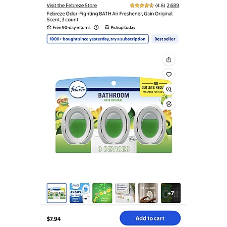Add to cart the Febreze air freshener
This screenshot has width=227, height=227.
150,218
